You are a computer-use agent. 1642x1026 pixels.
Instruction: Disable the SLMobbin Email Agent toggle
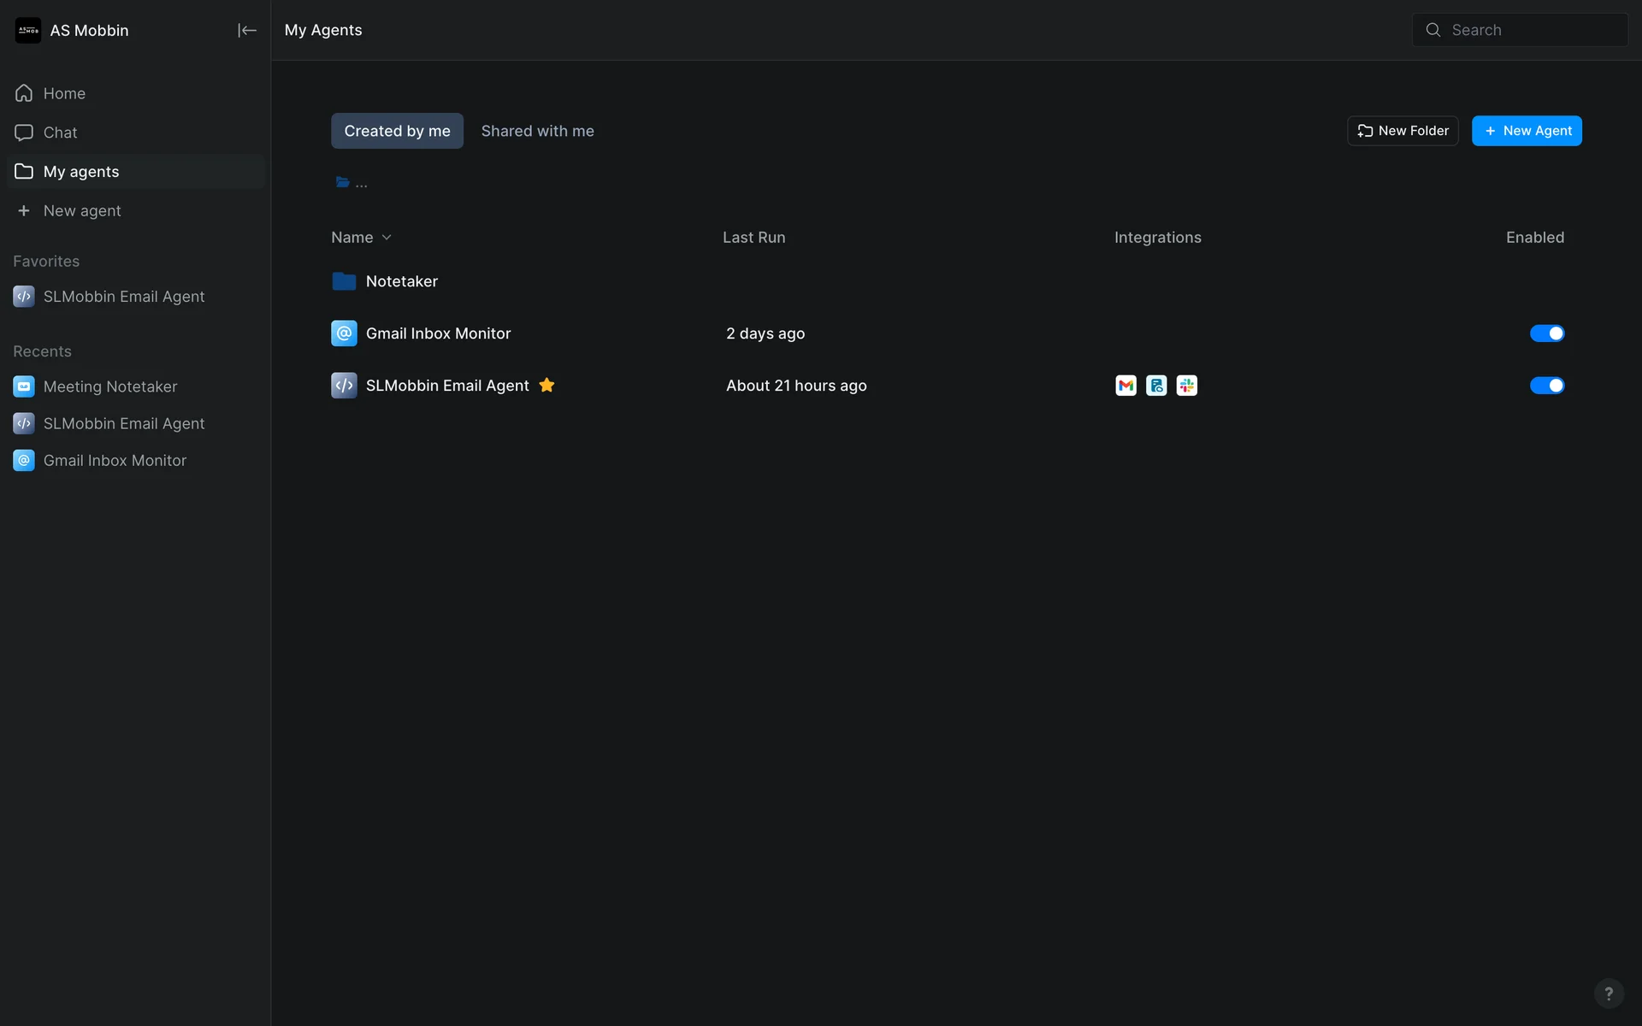1546,386
